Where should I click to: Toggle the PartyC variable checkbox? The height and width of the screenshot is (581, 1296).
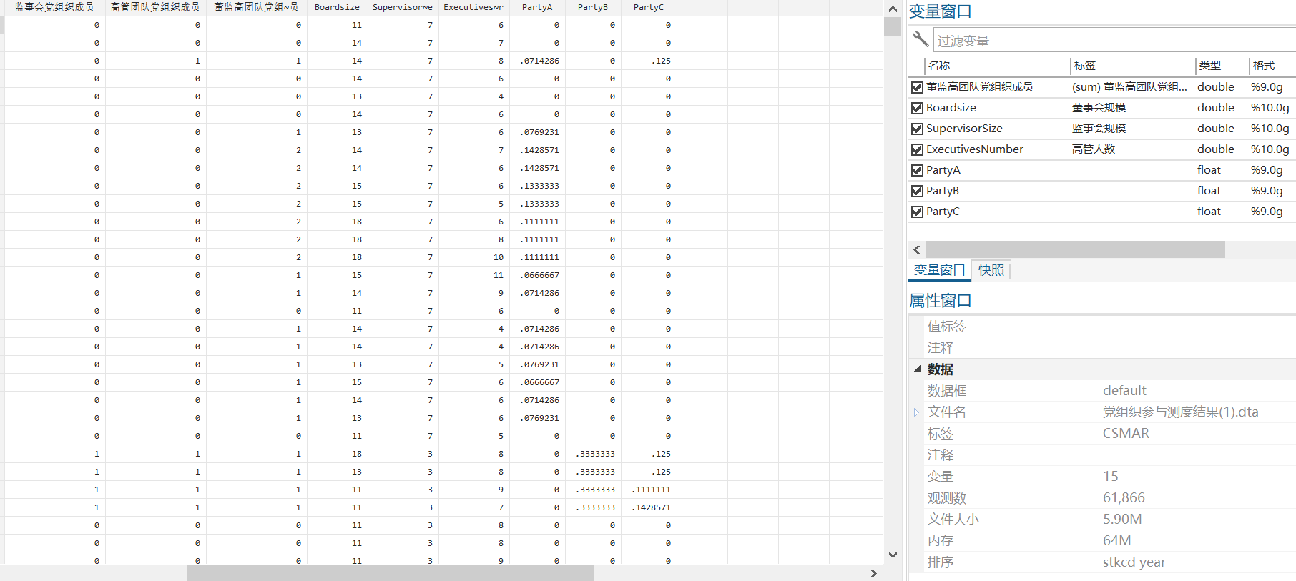point(917,212)
